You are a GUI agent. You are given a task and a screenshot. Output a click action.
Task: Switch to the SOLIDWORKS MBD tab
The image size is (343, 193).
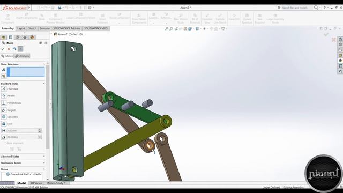(96, 28)
